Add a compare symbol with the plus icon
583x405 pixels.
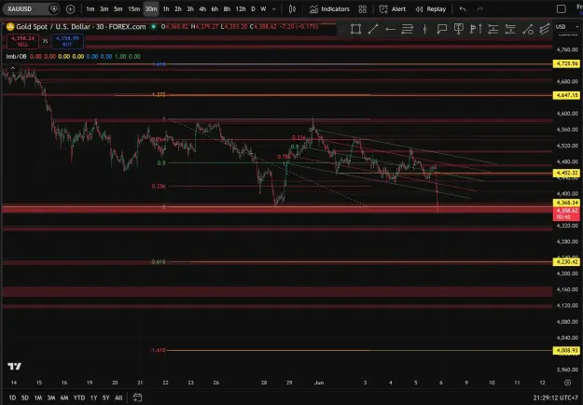[70, 9]
